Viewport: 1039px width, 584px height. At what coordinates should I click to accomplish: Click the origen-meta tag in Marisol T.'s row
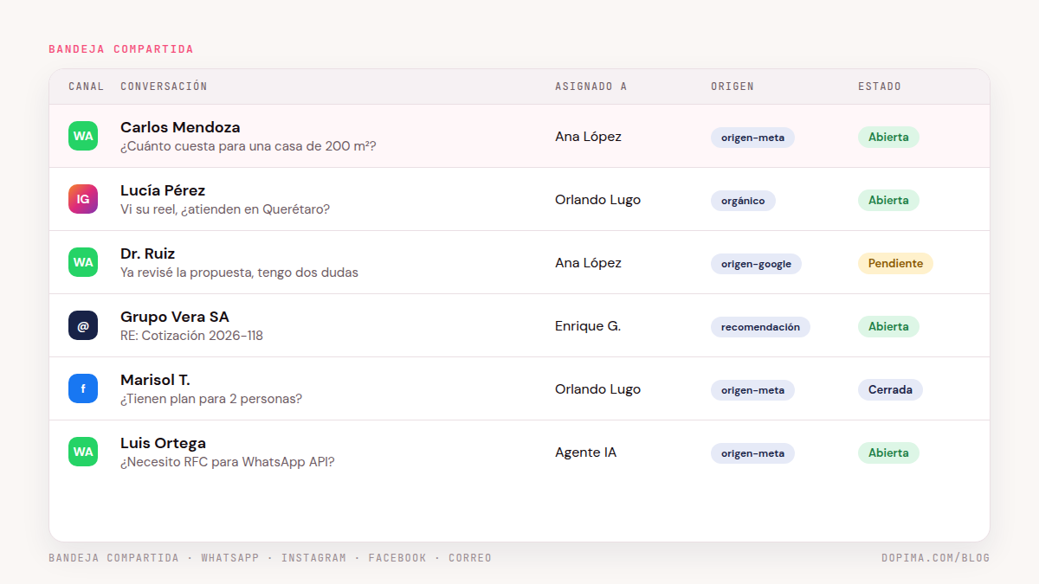(x=752, y=389)
